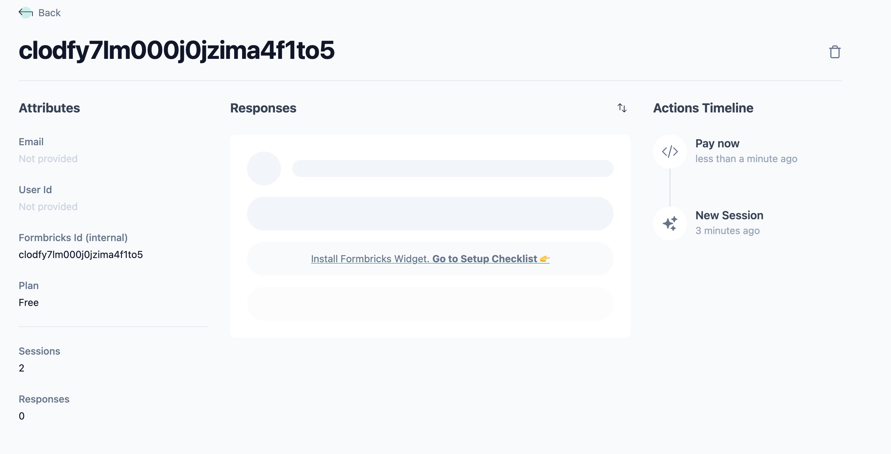Click the New Session sparkles icon
Viewport: 891px width, 454px height.
pyautogui.click(x=670, y=223)
